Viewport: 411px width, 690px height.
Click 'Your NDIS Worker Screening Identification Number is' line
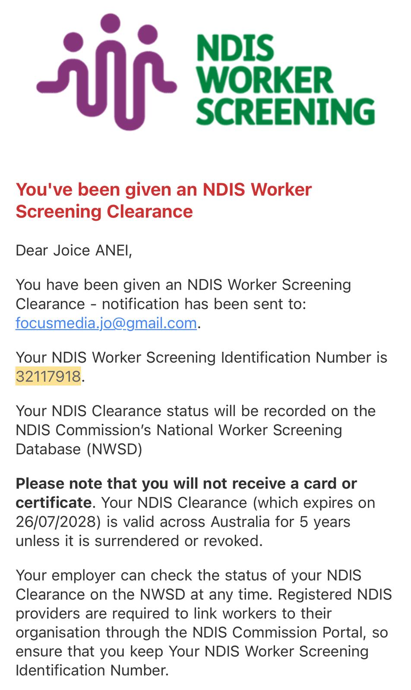[x=201, y=358]
